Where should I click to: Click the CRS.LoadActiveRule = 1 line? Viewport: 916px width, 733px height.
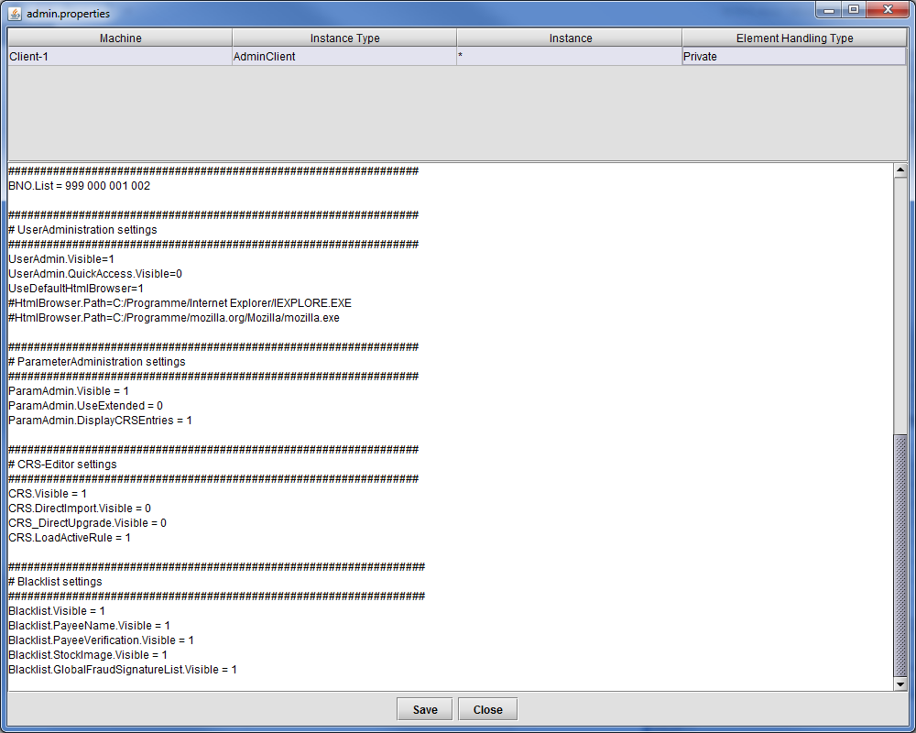(x=70, y=538)
